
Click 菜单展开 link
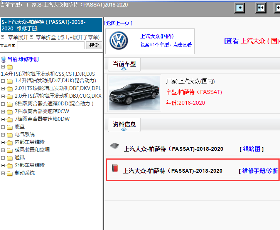pyautogui.click(x=18, y=37)
